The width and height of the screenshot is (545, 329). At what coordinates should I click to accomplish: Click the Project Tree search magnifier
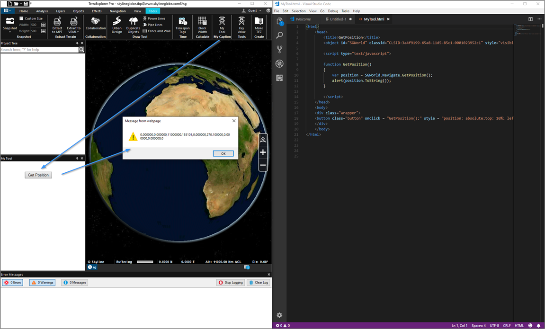click(82, 50)
